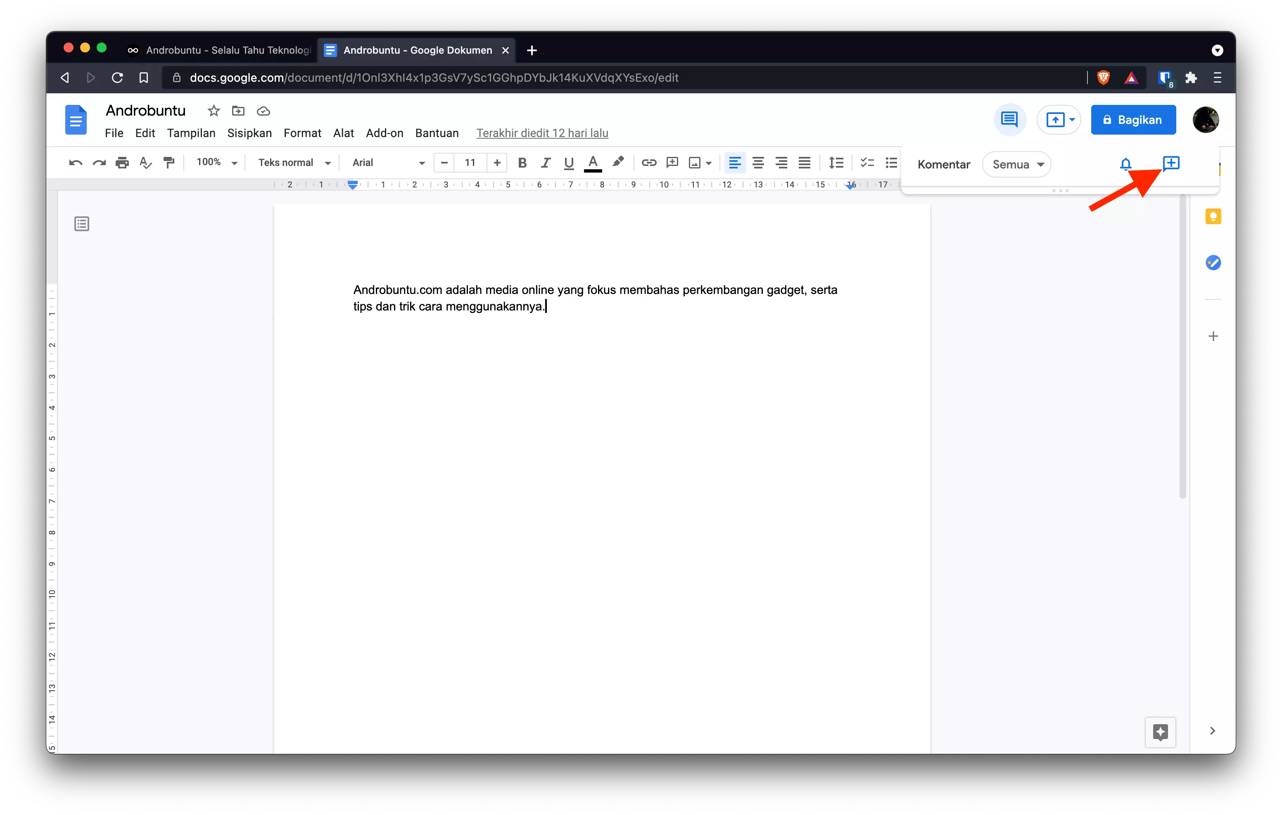Image resolution: width=1282 pixels, height=815 pixels.
Task: Open the Sisipkan menu
Action: 249,133
